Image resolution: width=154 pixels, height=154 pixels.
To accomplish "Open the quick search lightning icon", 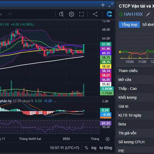I will [62, 14].
